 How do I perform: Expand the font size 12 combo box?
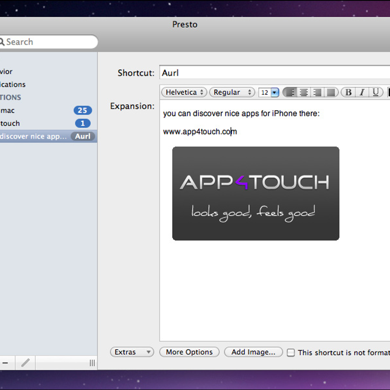[275, 93]
